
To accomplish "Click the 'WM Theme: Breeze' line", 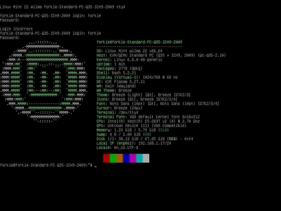I will tap(114, 90).
